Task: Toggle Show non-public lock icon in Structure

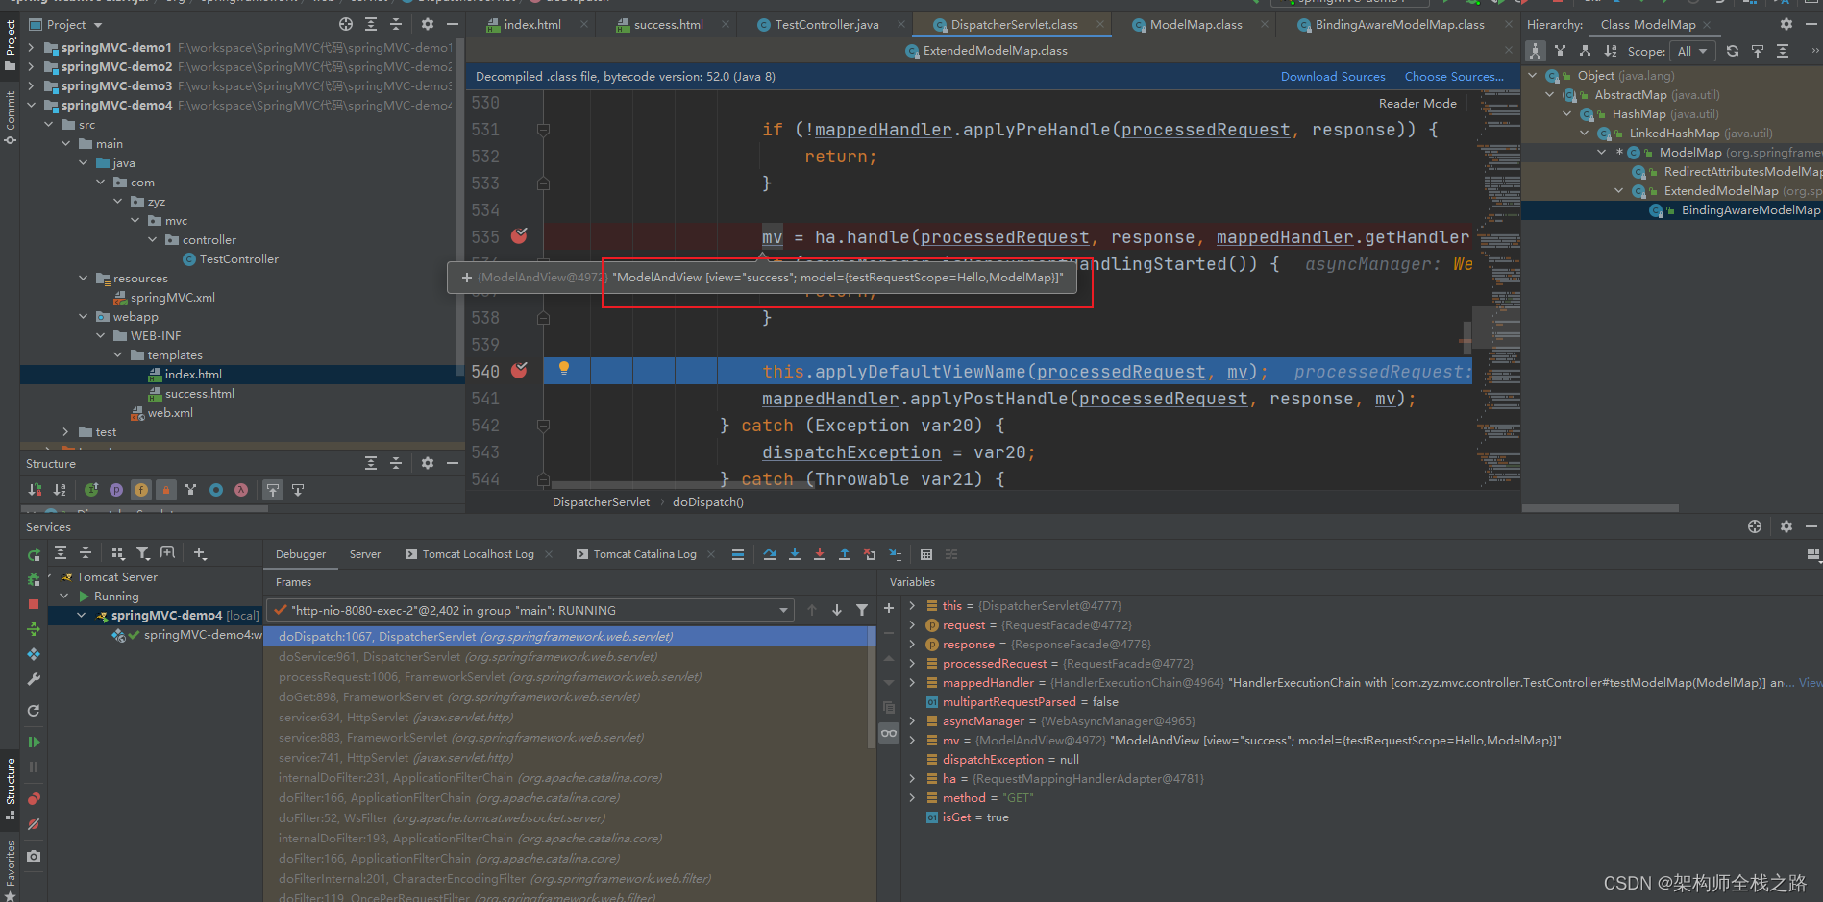Action: pos(166,490)
